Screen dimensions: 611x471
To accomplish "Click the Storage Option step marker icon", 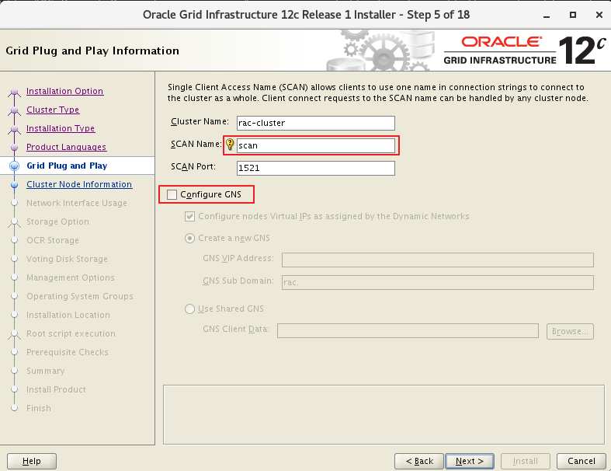I will point(15,222).
